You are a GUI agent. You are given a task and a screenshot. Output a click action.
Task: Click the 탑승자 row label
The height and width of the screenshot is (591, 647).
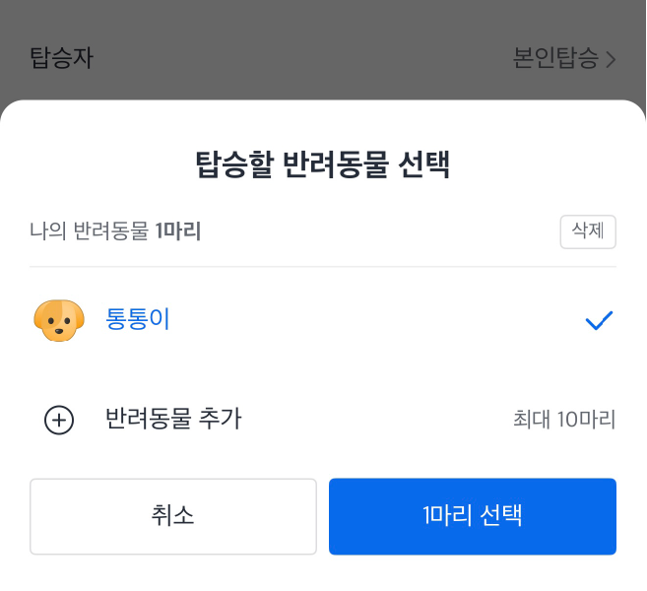(x=62, y=57)
